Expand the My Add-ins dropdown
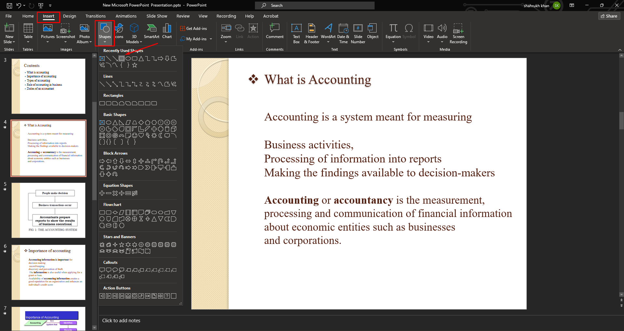624x331 pixels. [x=211, y=39]
